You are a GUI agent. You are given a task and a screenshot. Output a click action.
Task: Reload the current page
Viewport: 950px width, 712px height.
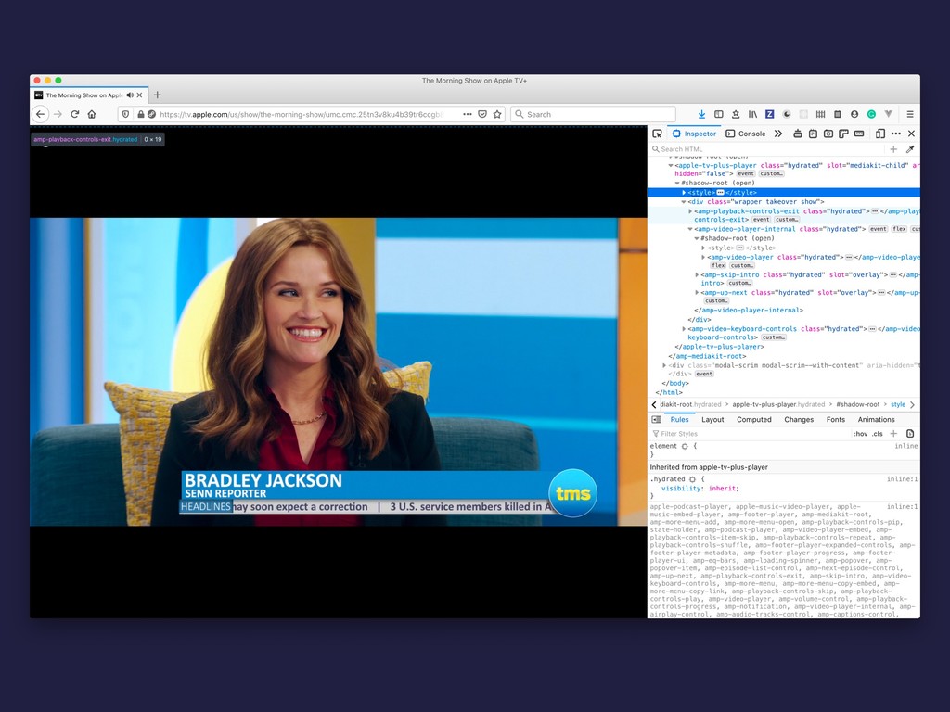point(74,114)
